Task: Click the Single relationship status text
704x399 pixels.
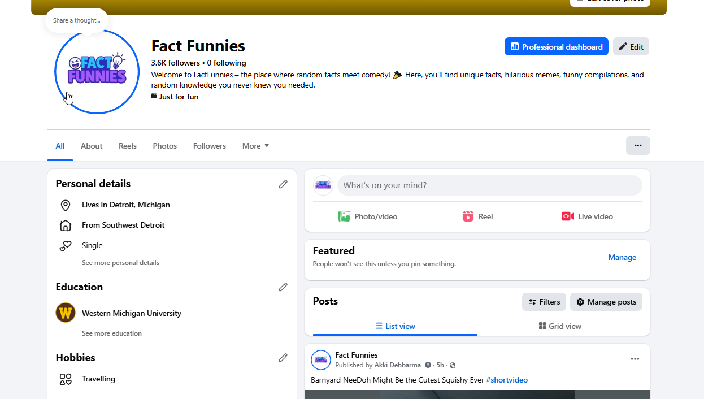Action: pos(92,245)
